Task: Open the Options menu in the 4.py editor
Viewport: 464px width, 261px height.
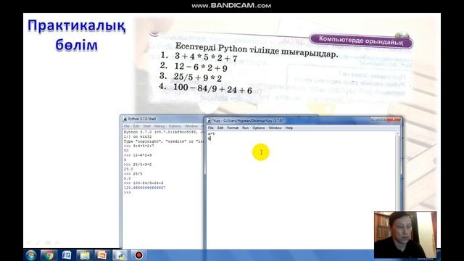Action: tap(258, 128)
